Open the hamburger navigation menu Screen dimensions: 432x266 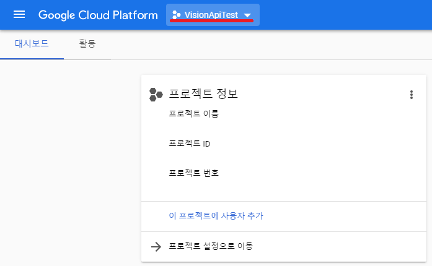pyautogui.click(x=19, y=15)
